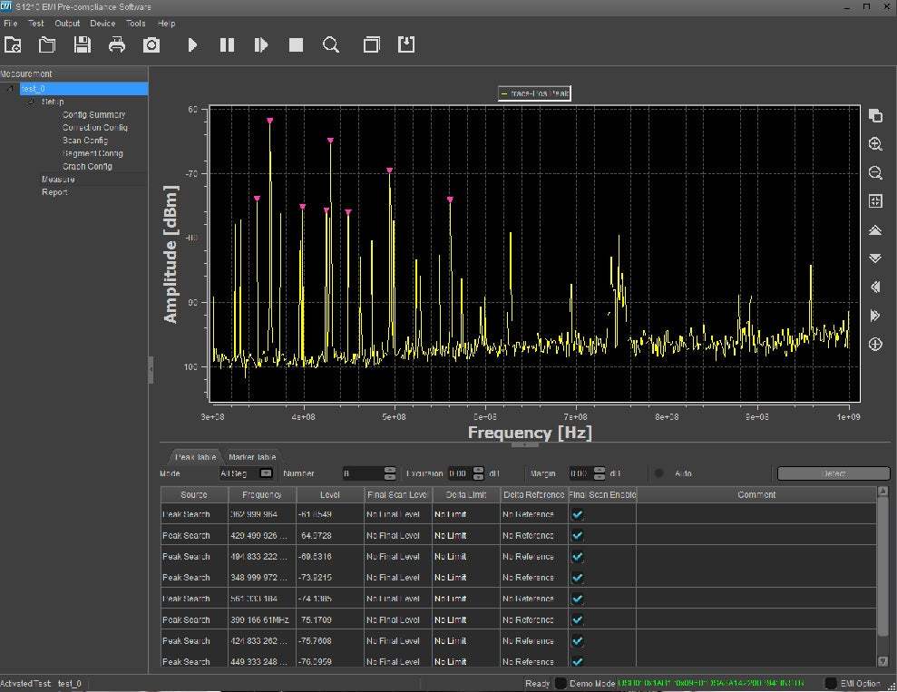897x692 pixels.
Task: Collapse the Setup tree branch
Action: coord(32,102)
